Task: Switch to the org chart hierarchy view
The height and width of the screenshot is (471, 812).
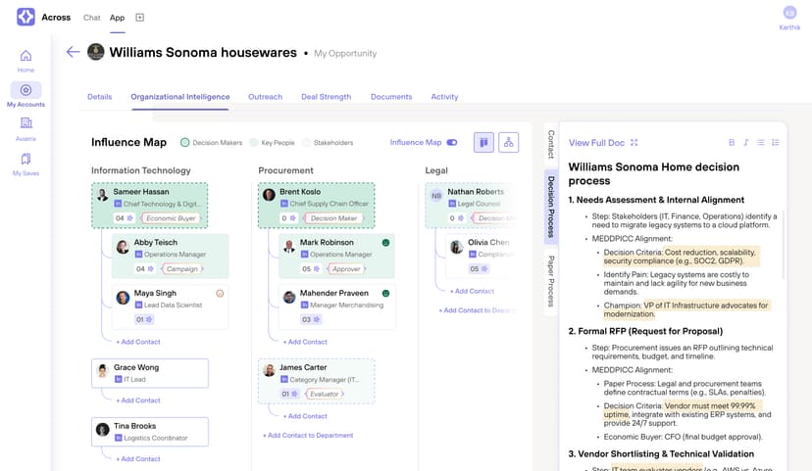Action: pos(508,143)
